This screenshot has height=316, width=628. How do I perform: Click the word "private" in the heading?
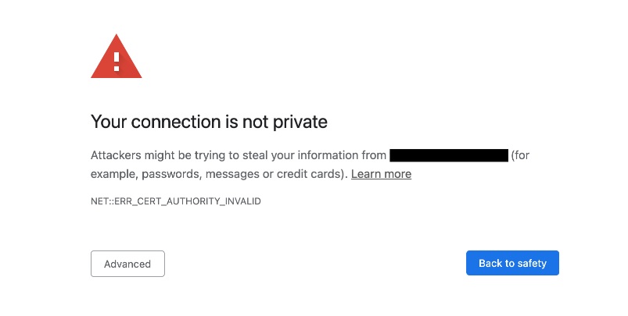click(x=301, y=122)
